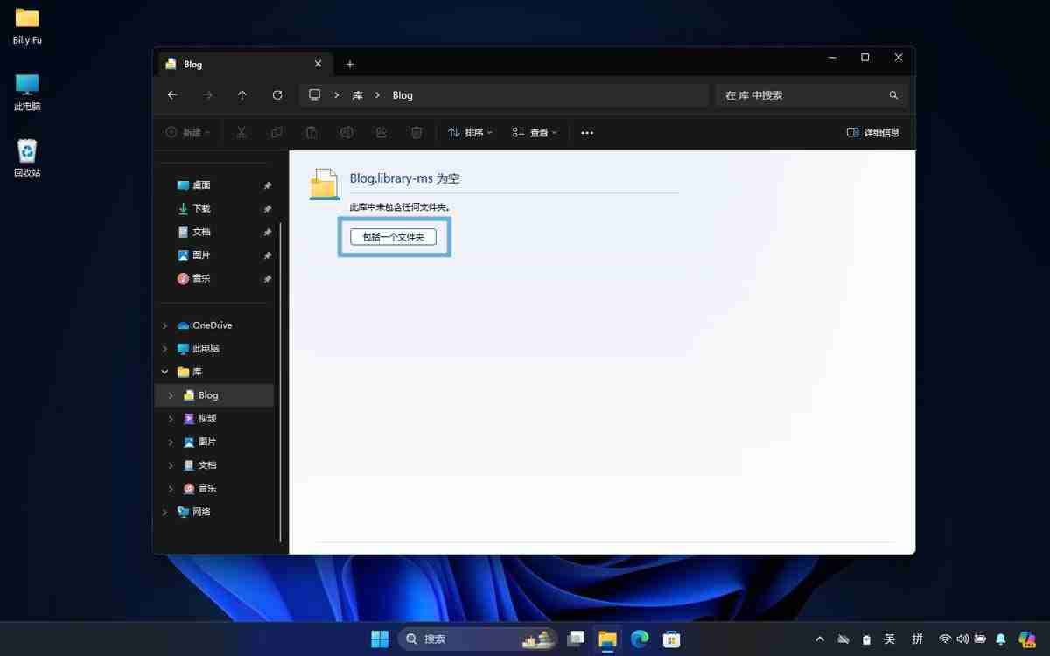Image resolution: width=1050 pixels, height=656 pixels.
Task: Launch Microsoft Edge from the taskbar
Action: point(639,639)
